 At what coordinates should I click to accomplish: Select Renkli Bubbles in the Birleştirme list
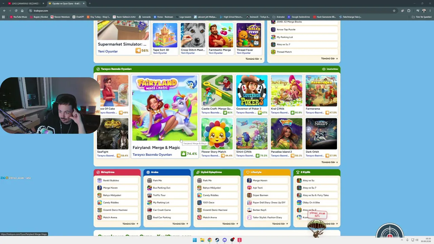[117, 181]
